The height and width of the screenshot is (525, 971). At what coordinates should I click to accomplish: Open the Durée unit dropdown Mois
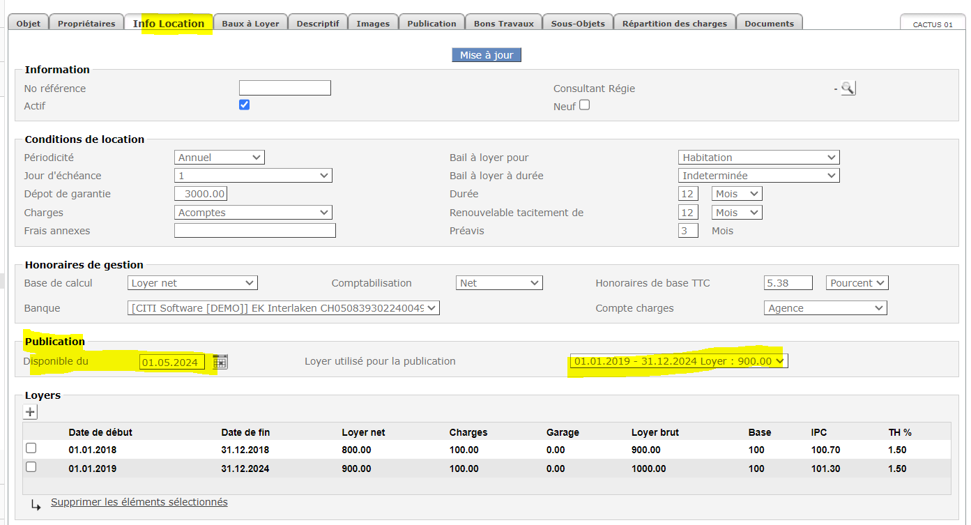click(x=737, y=194)
